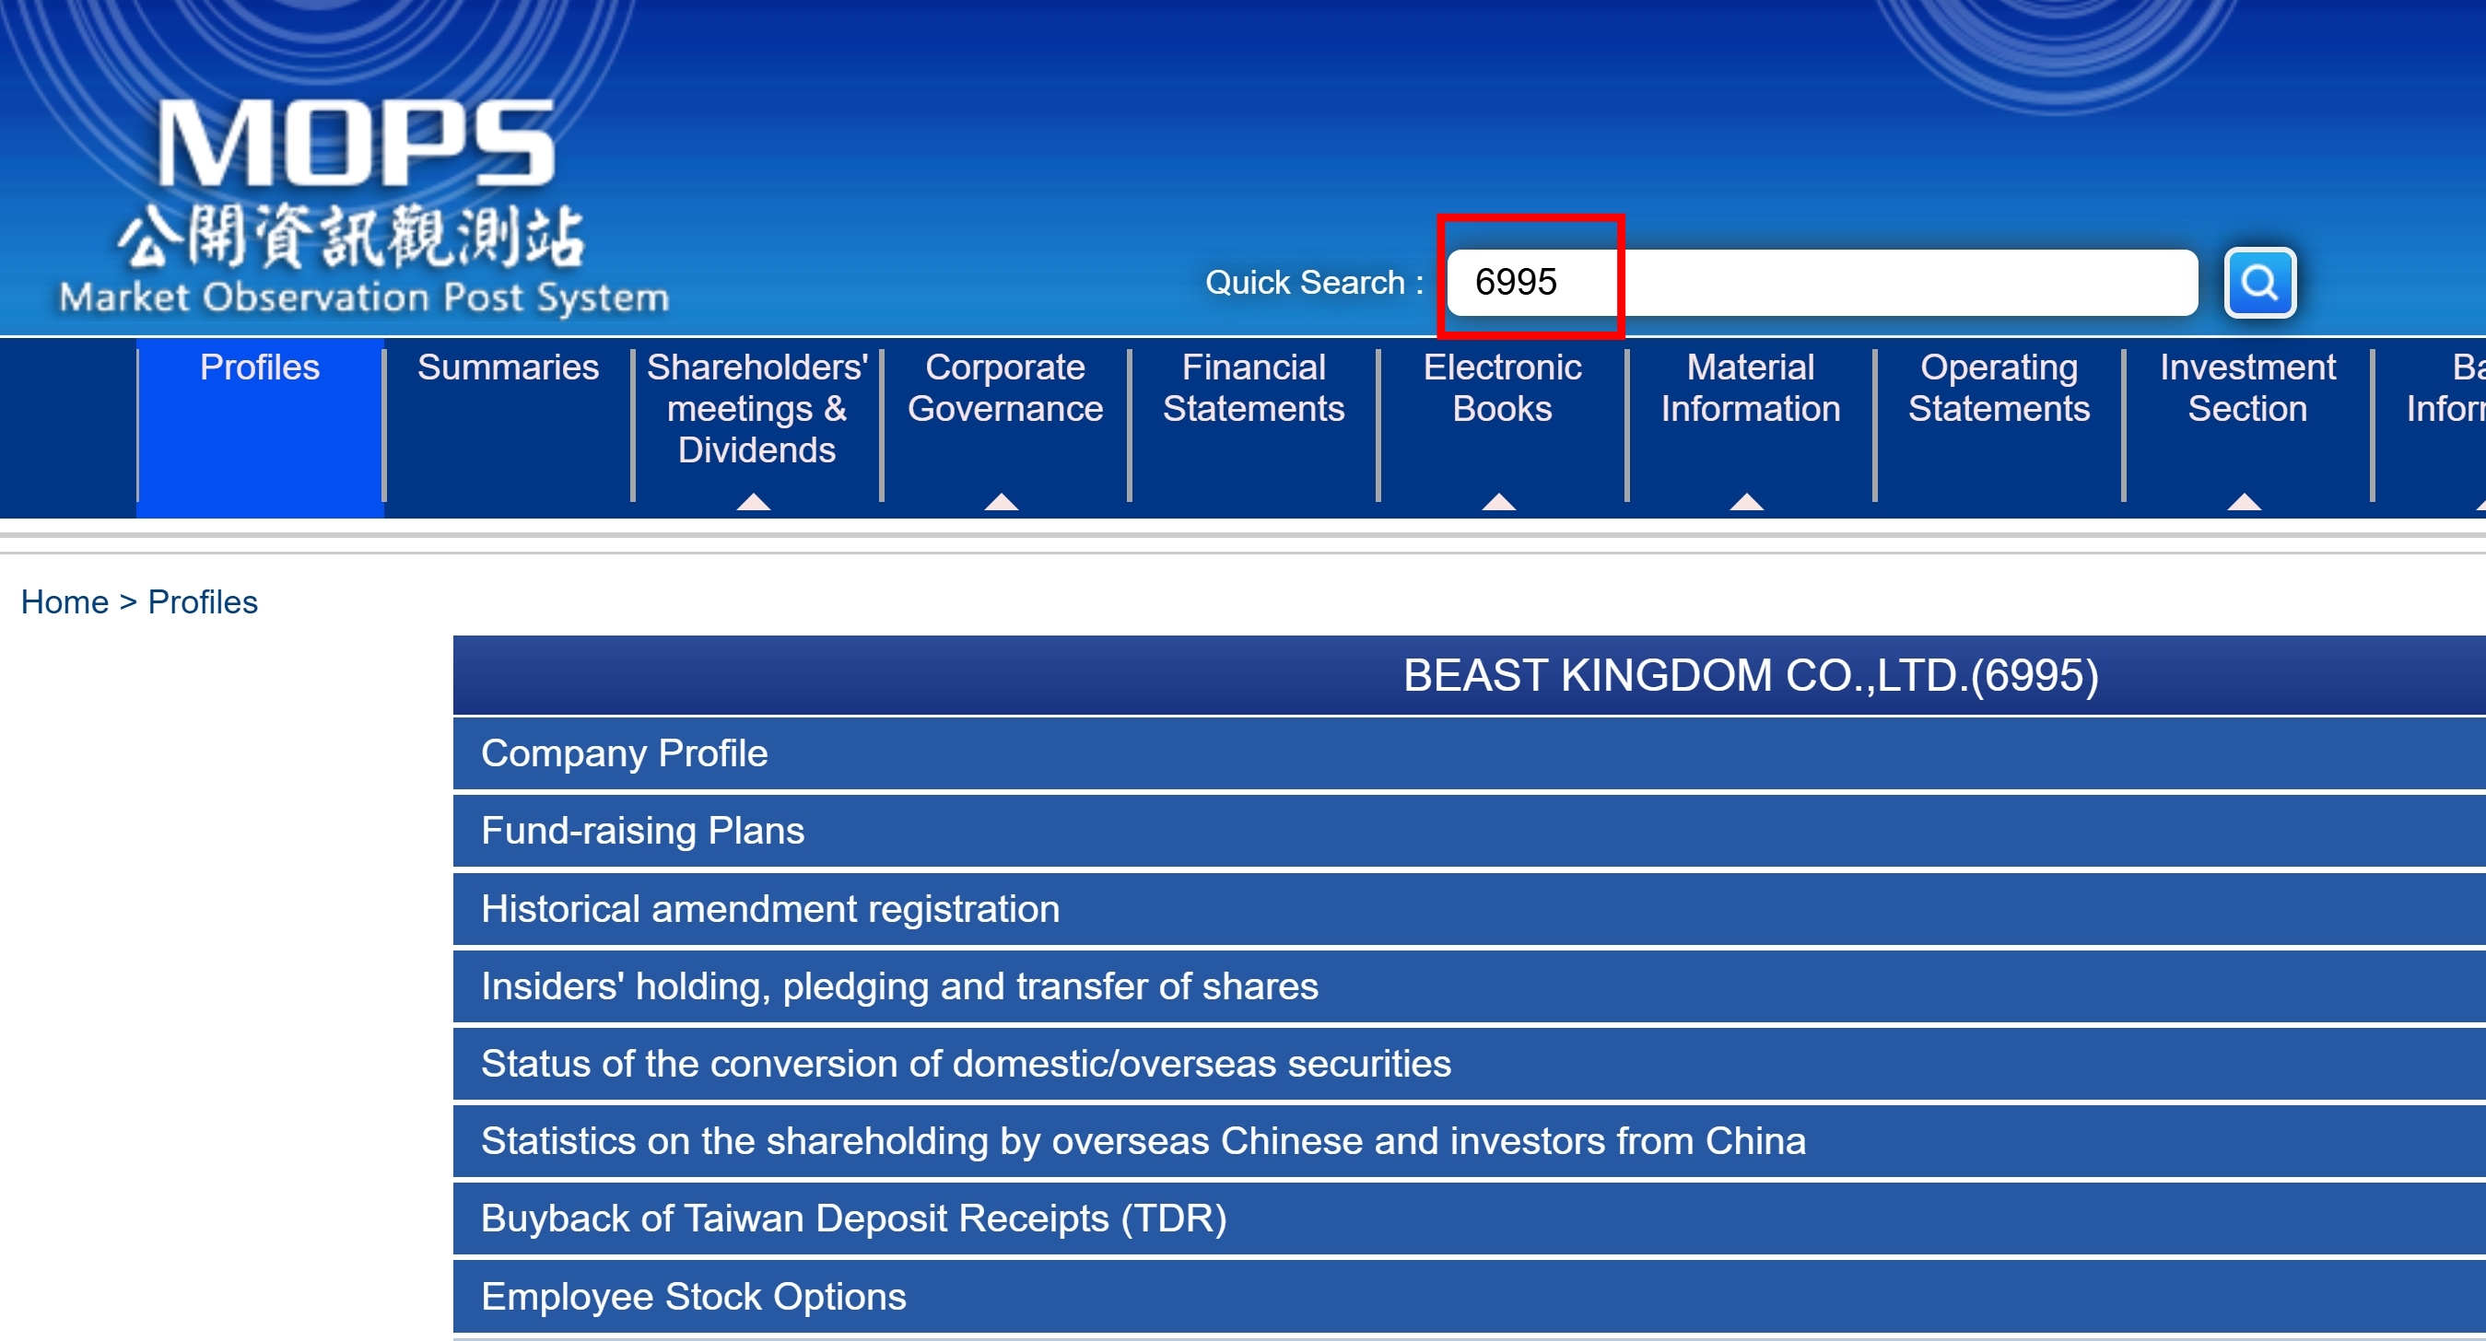Expand arrow under Shareholders' meetings & Dividends
The width and height of the screenshot is (2486, 1341).
coord(753,502)
